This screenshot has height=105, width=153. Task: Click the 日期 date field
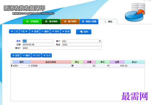pyautogui.click(x=38, y=45)
